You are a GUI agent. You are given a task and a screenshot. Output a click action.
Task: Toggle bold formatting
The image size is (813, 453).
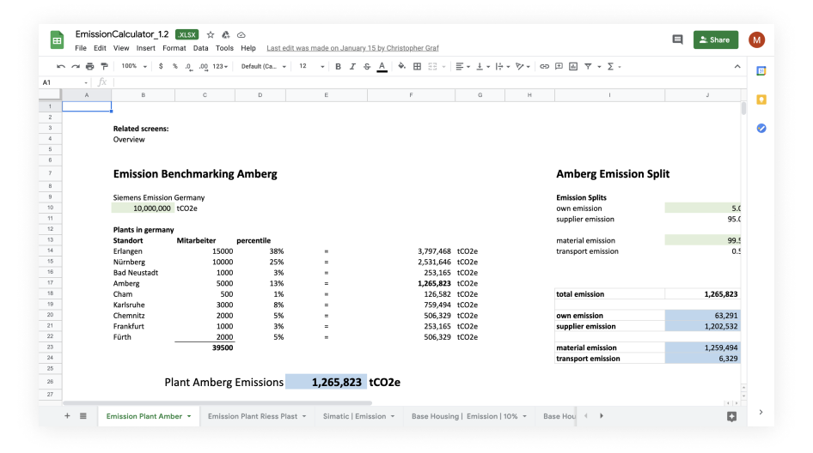(338, 66)
